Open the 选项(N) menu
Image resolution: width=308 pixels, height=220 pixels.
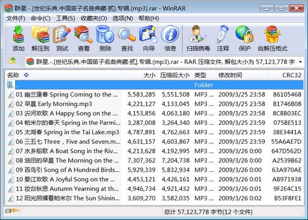(x=123, y=18)
